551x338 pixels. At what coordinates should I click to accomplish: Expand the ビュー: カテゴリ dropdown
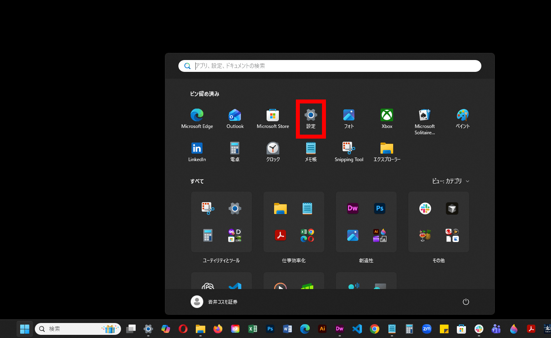(x=451, y=181)
